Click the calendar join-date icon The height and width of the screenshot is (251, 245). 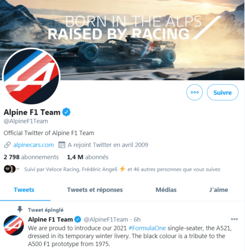(62, 145)
